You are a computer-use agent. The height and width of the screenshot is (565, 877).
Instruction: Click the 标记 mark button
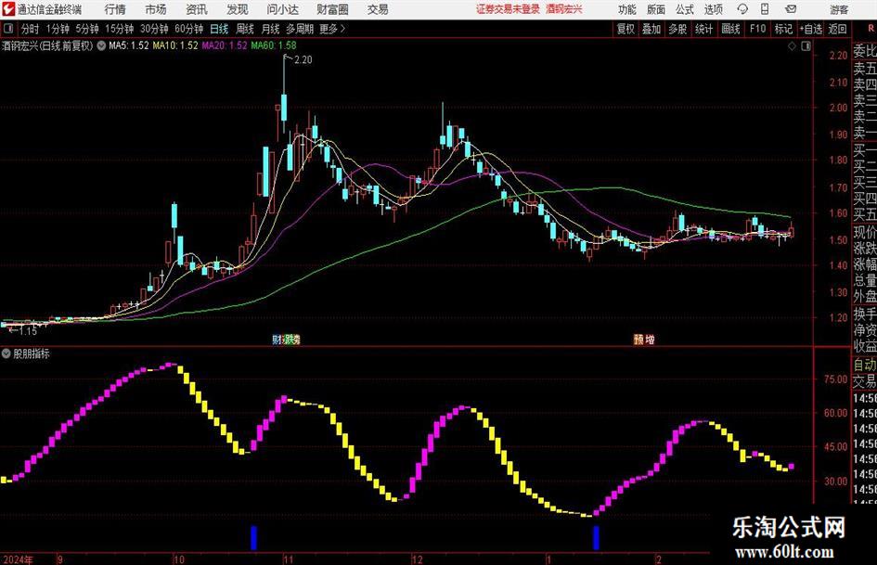pos(783,29)
